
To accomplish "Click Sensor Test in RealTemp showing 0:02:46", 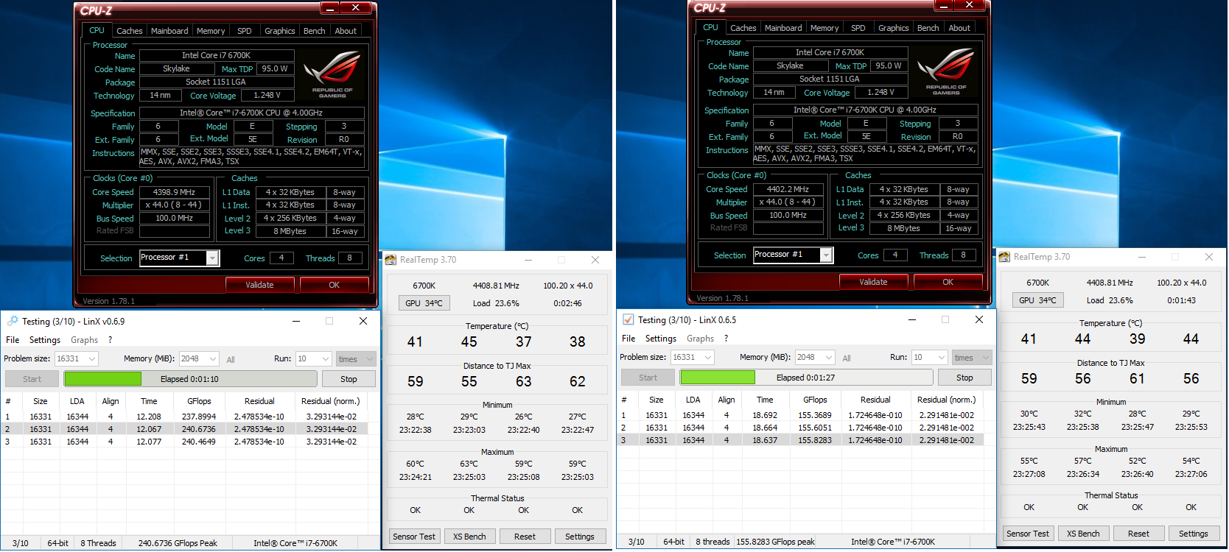I will pyautogui.click(x=414, y=537).
